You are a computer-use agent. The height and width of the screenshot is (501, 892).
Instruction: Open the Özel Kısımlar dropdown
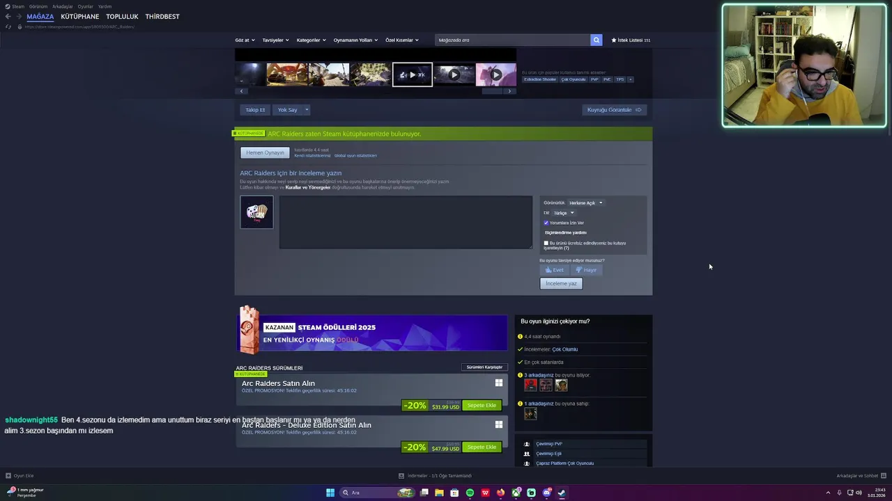(x=402, y=40)
